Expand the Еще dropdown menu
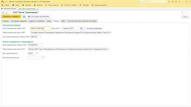 click(x=185, y=16)
